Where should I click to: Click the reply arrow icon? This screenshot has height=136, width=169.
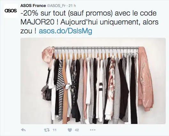coord(23,130)
